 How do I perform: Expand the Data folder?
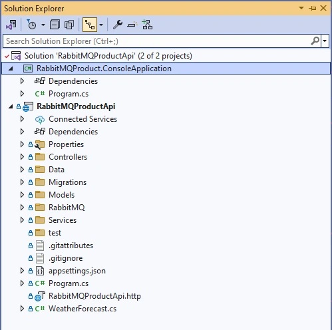[22, 170]
